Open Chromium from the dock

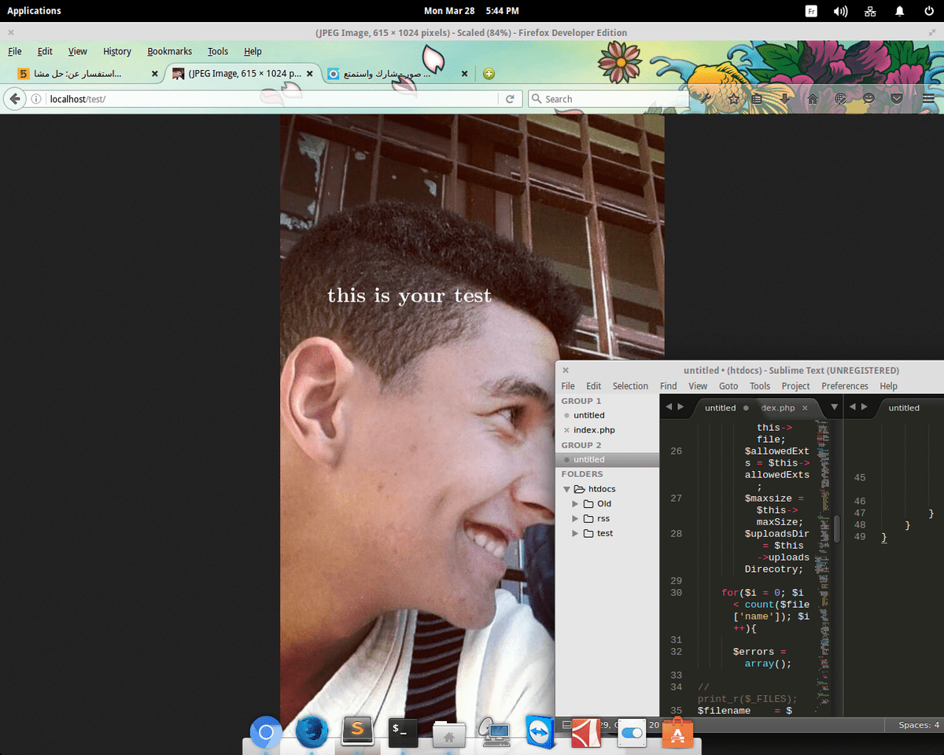tap(265, 732)
